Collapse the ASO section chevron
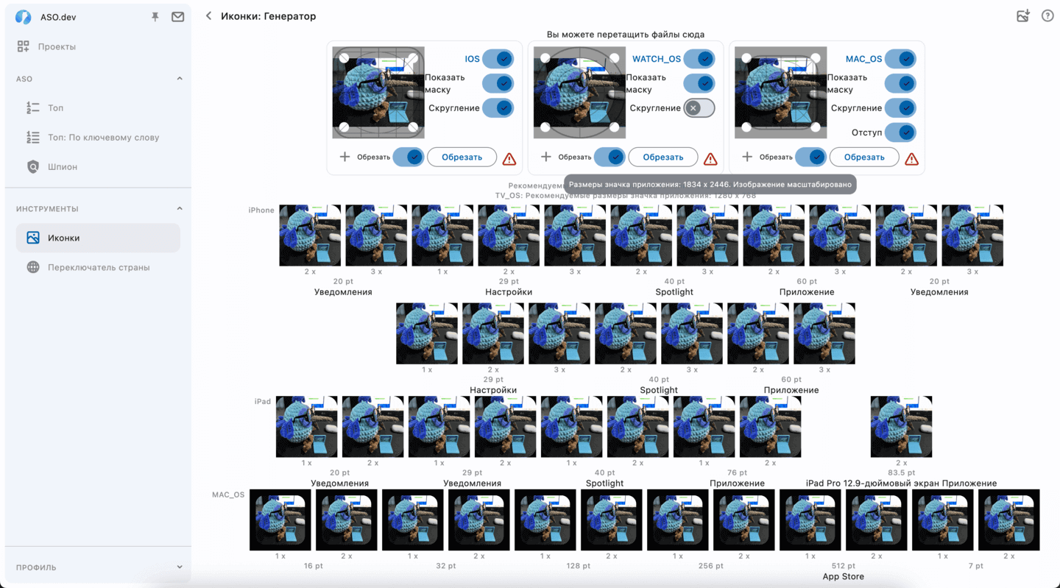Image resolution: width=1060 pixels, height=588 pixels. point(180,79)
